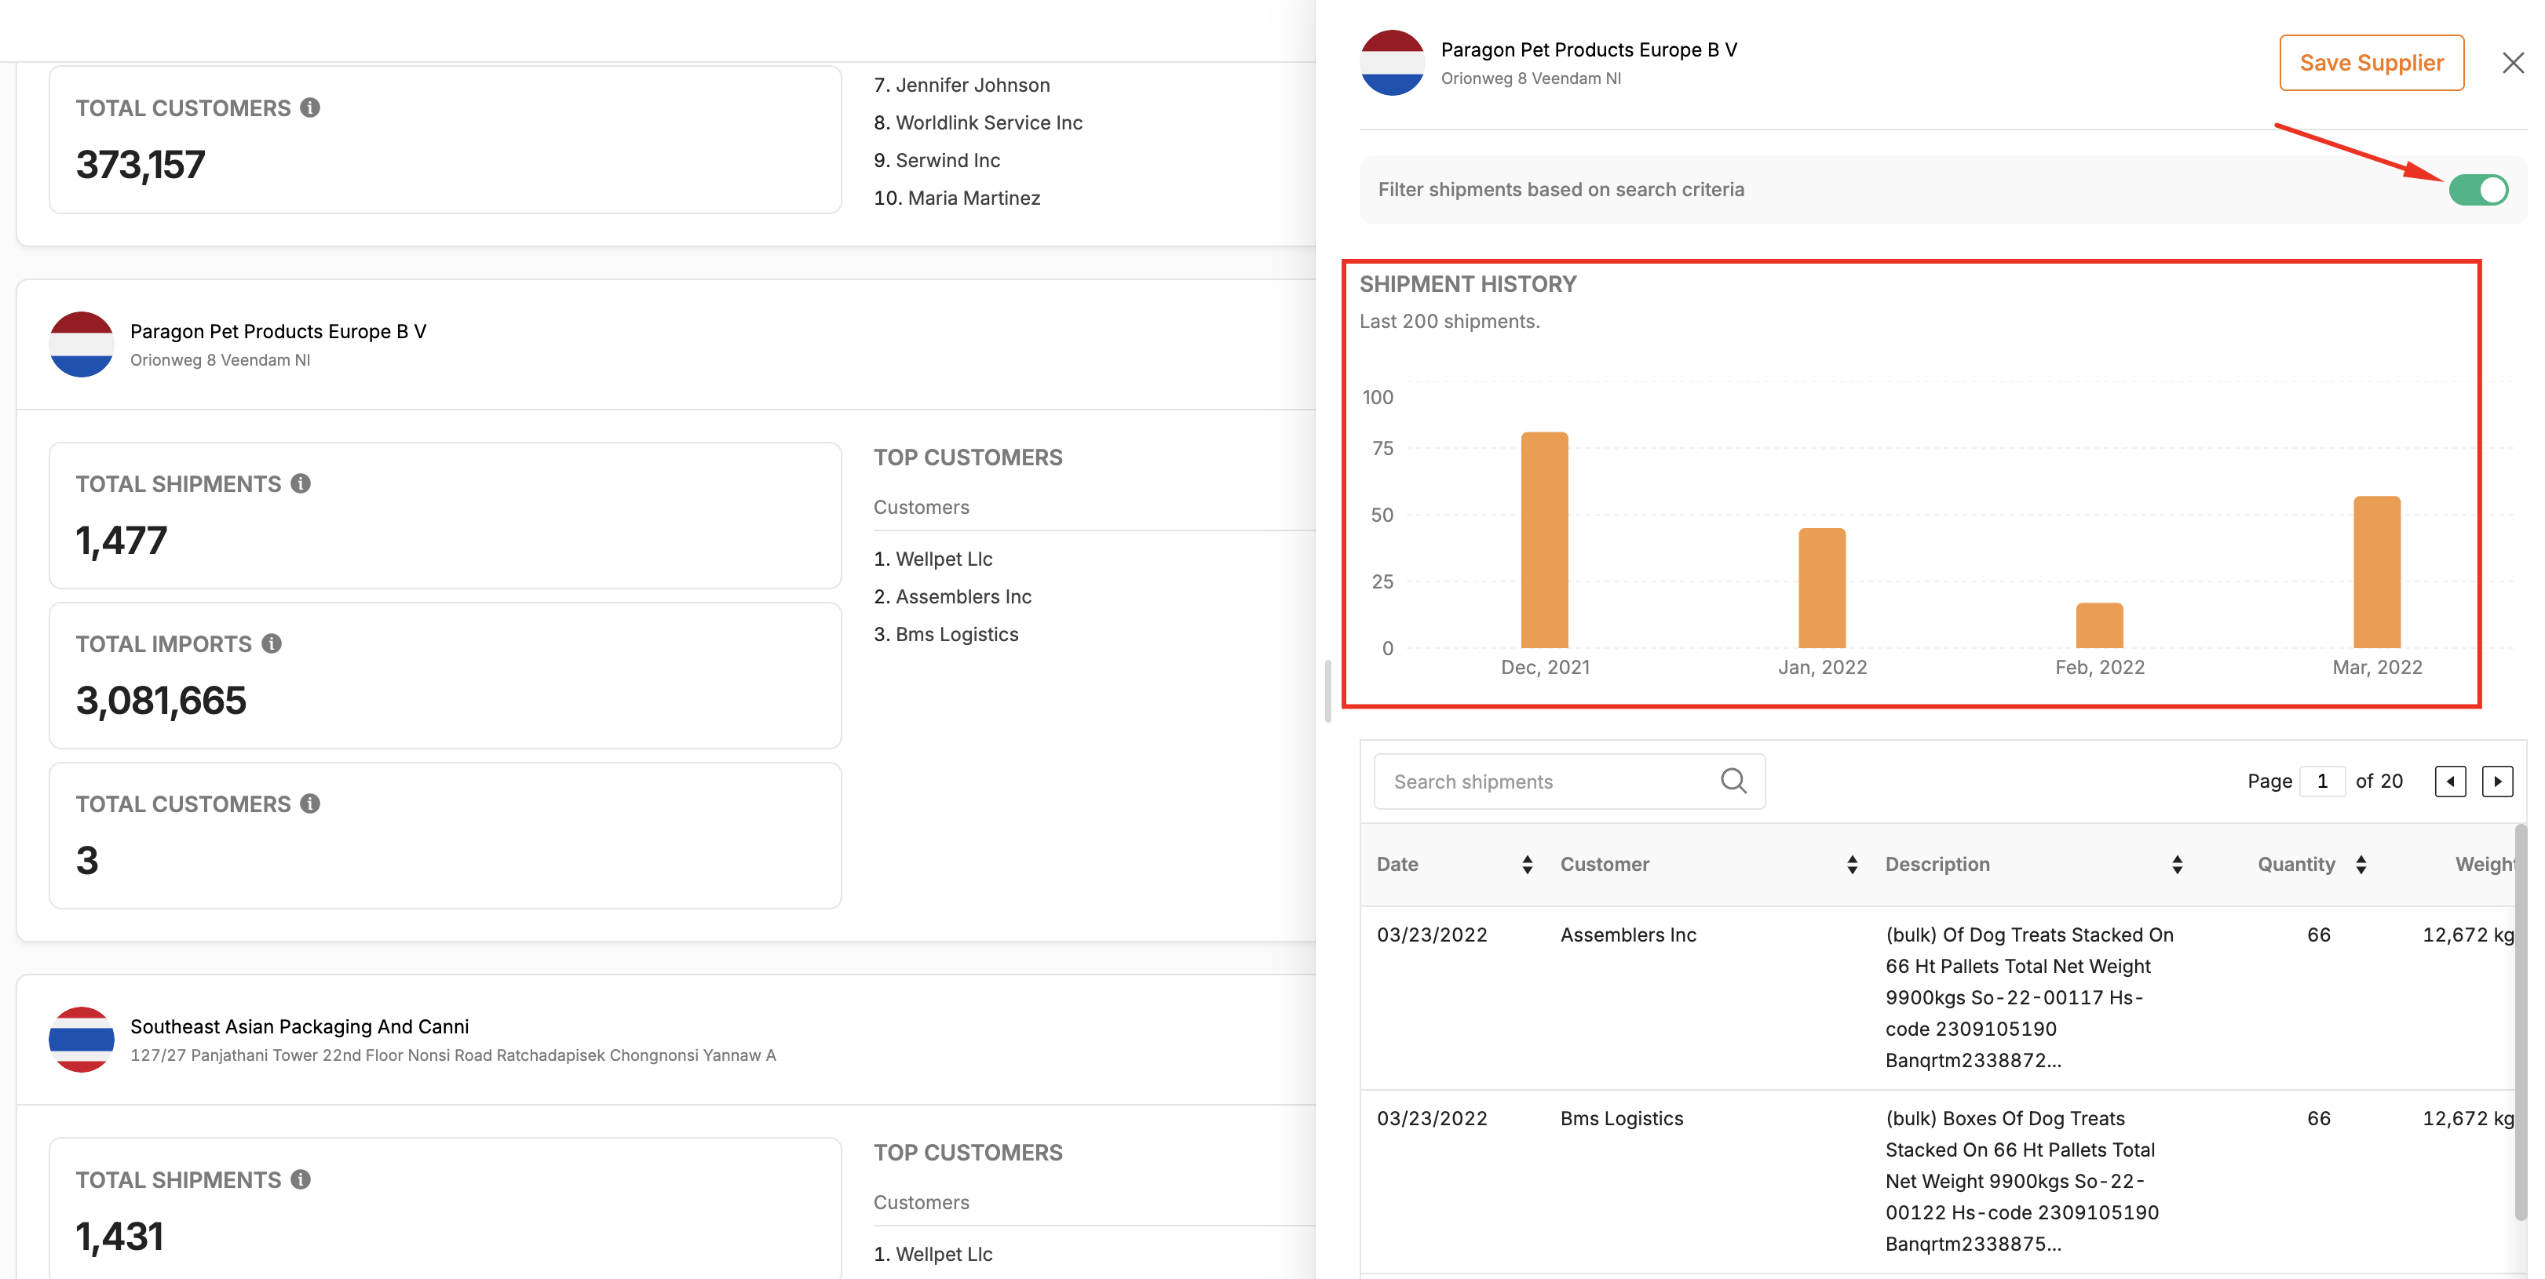This screenshot has height=1279, width=2545.
Task: Click the page number input box
Action: [x=2322, y=780]
